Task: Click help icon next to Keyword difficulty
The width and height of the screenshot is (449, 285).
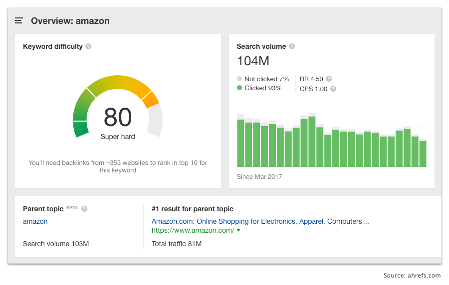Action: coord(88,46)
